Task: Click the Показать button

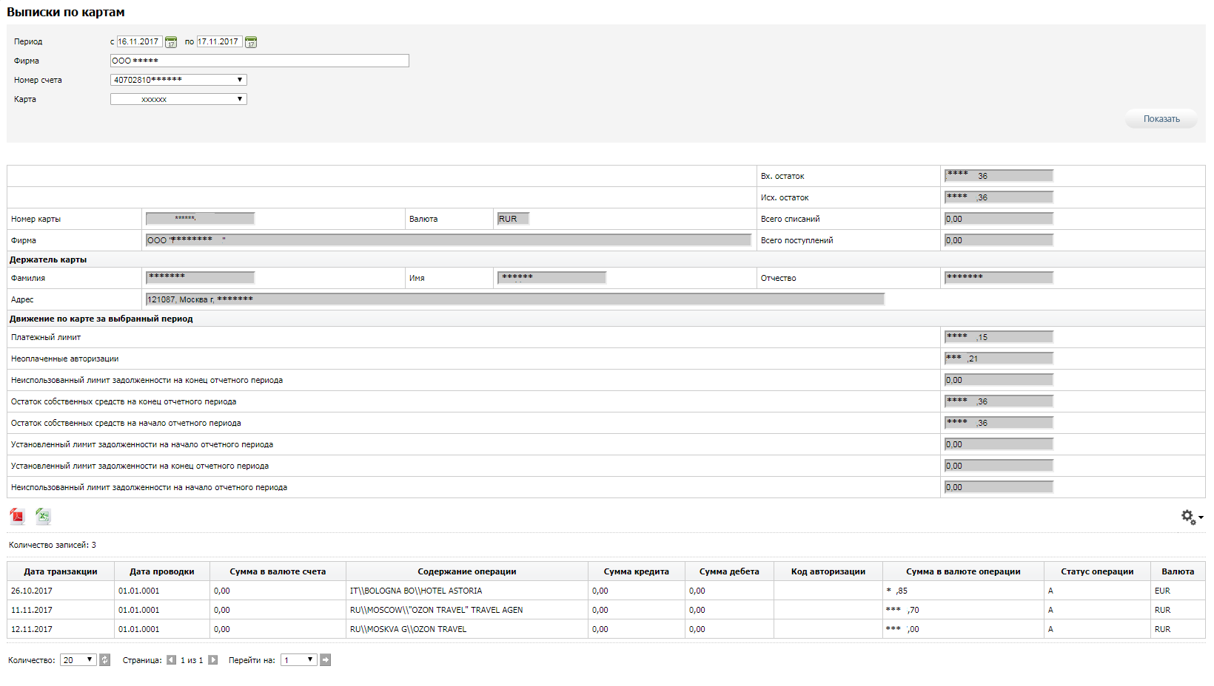Action: coord(1161,119)
